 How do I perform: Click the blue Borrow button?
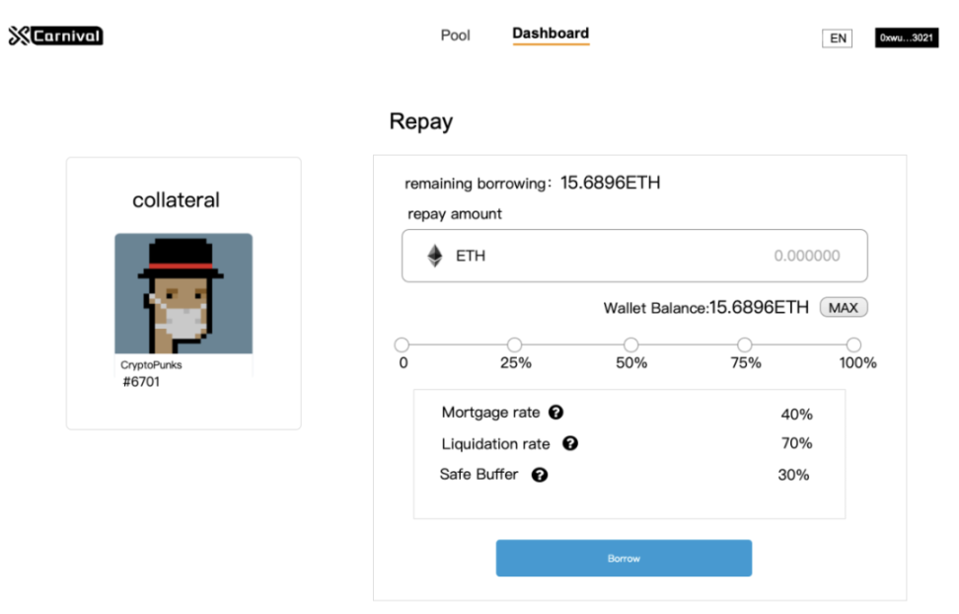click(x=624, y=558)
